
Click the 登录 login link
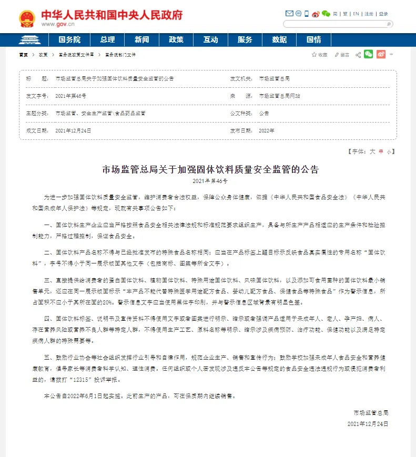tap(383, 14)
